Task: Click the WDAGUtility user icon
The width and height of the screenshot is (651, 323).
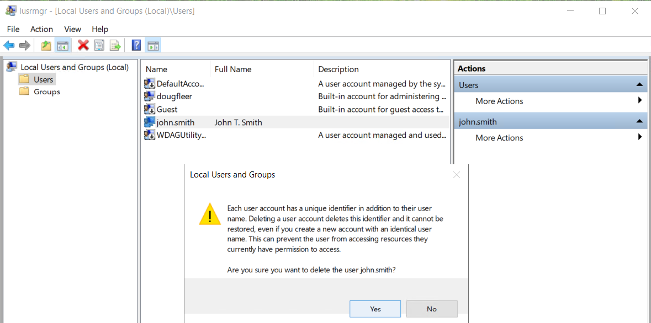Action: 150,135
